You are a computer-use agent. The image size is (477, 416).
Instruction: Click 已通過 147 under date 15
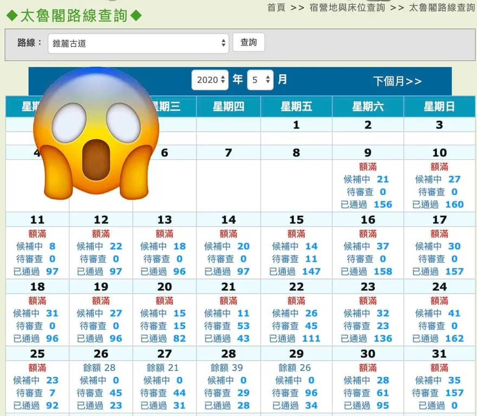coord(295,271)
